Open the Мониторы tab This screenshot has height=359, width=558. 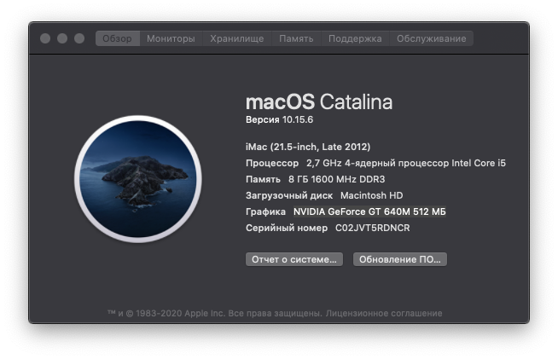point(171,38)
